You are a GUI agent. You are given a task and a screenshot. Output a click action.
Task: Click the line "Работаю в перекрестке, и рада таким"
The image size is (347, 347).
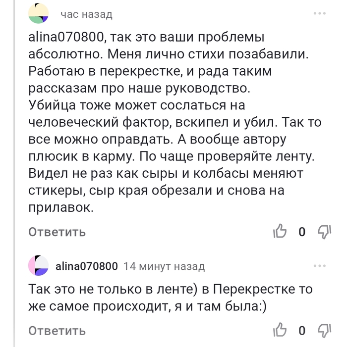[x=151, y=72]
